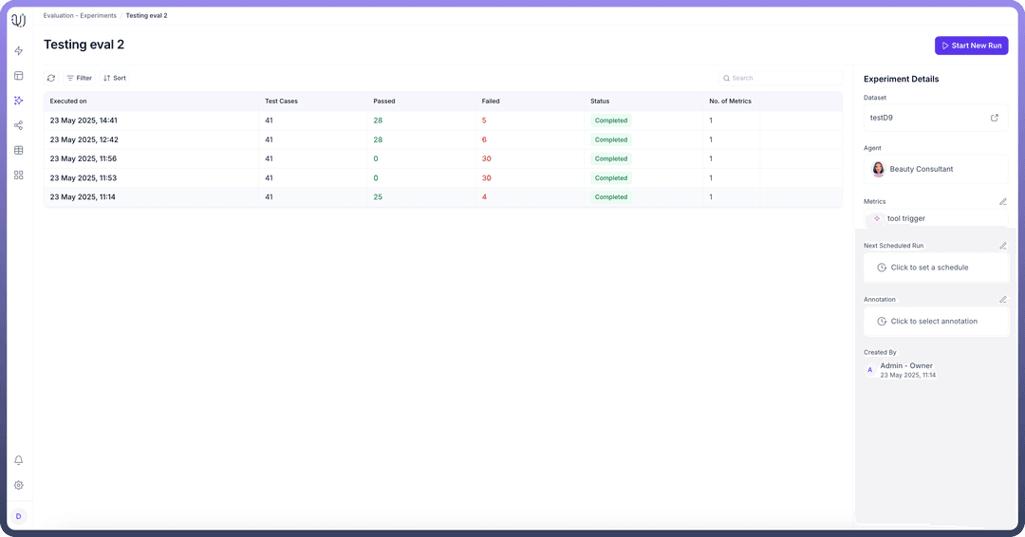Screen dimensions: 1025x537
Task: Click external link icon beside testD9
Action: [x=994, y=118]
